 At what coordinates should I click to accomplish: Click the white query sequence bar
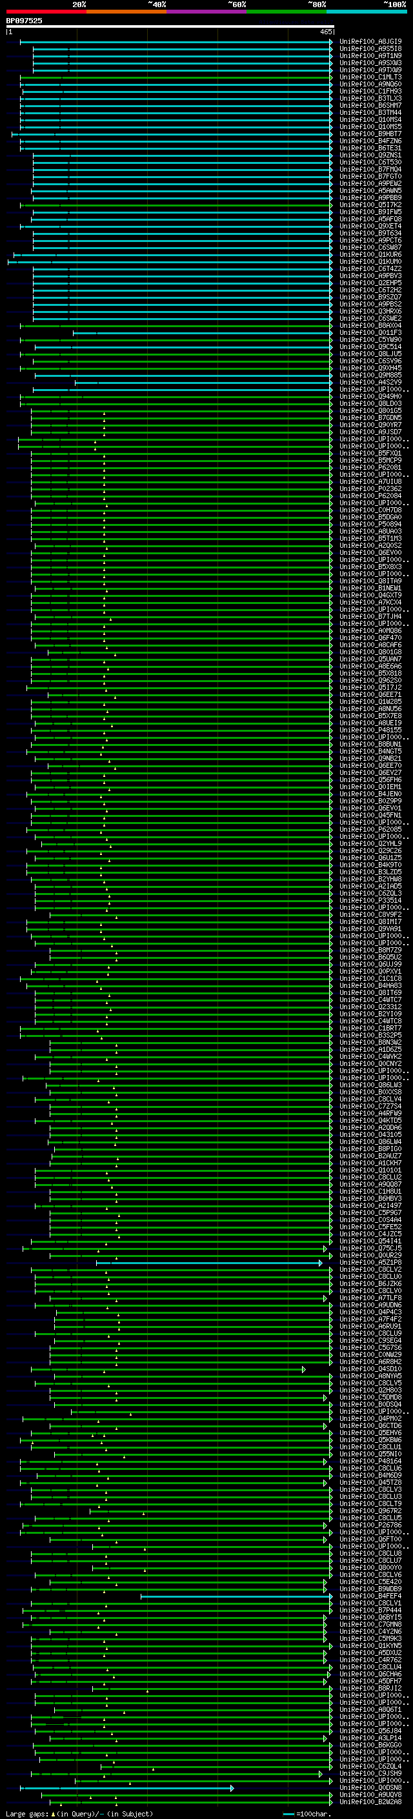coord(170,27)
